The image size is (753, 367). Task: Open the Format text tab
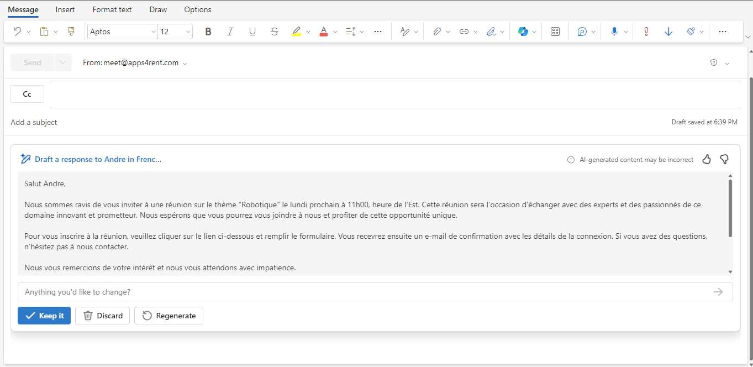click(112, 9)
